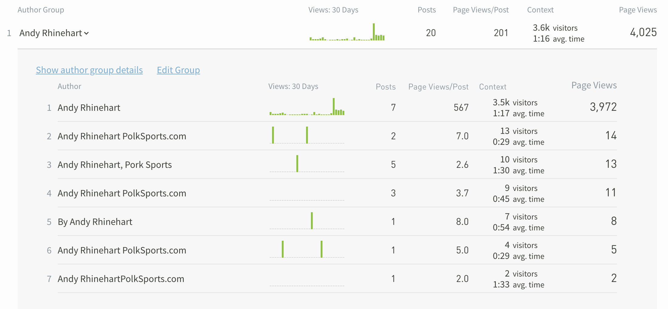Click sparkline in the 14 page views row
Viewport: 668px width, 309px height.
[x=307, y=135]
